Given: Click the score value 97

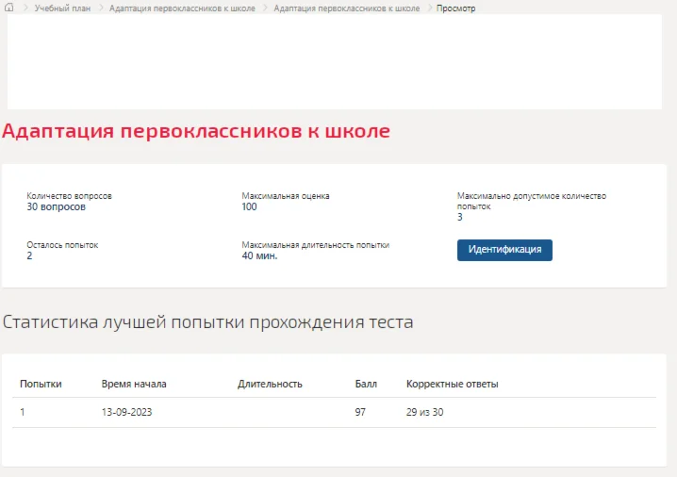Looking at the screenshot, I should [x=360, y=412].
